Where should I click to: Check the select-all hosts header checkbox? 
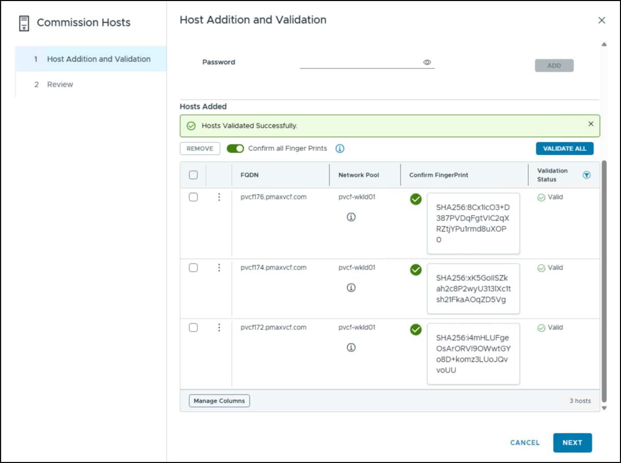click(x=193, y=175)
